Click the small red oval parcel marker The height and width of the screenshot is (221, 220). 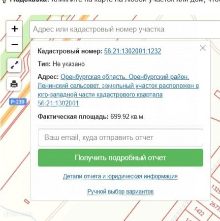coord(27,201)
